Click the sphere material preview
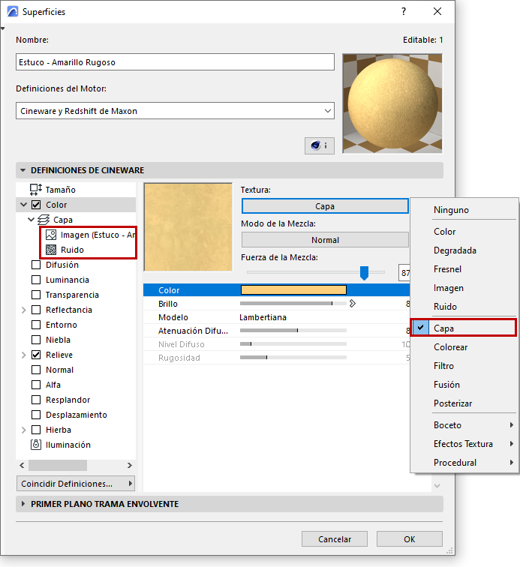This screenshot has height=567, width=520. tap(392, 103)
